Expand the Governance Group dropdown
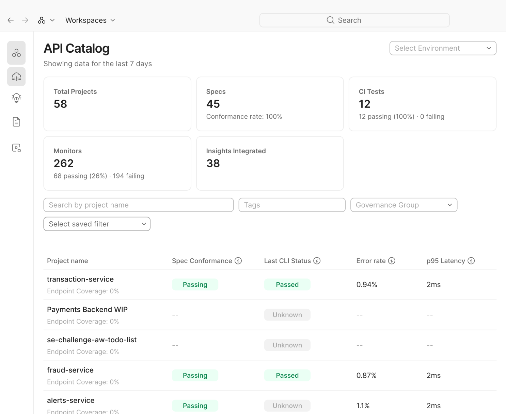506x414 pixels. [x=404, y=205]
